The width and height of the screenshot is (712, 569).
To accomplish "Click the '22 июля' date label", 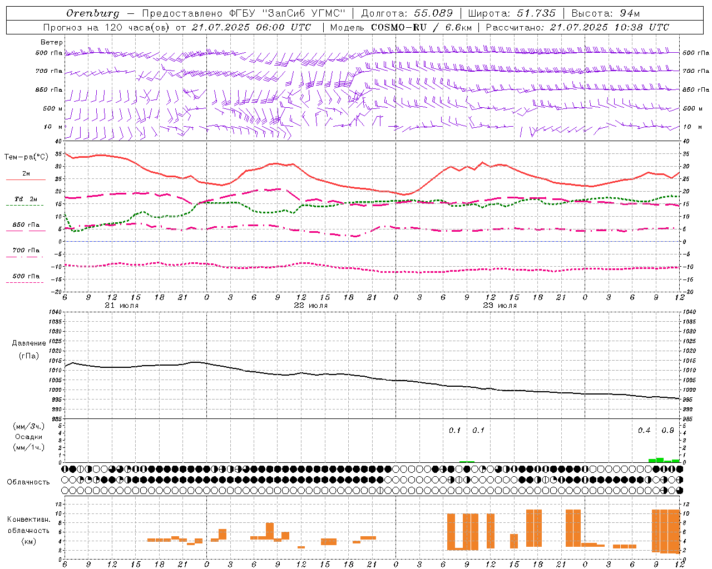I will (x=310, y=306).
